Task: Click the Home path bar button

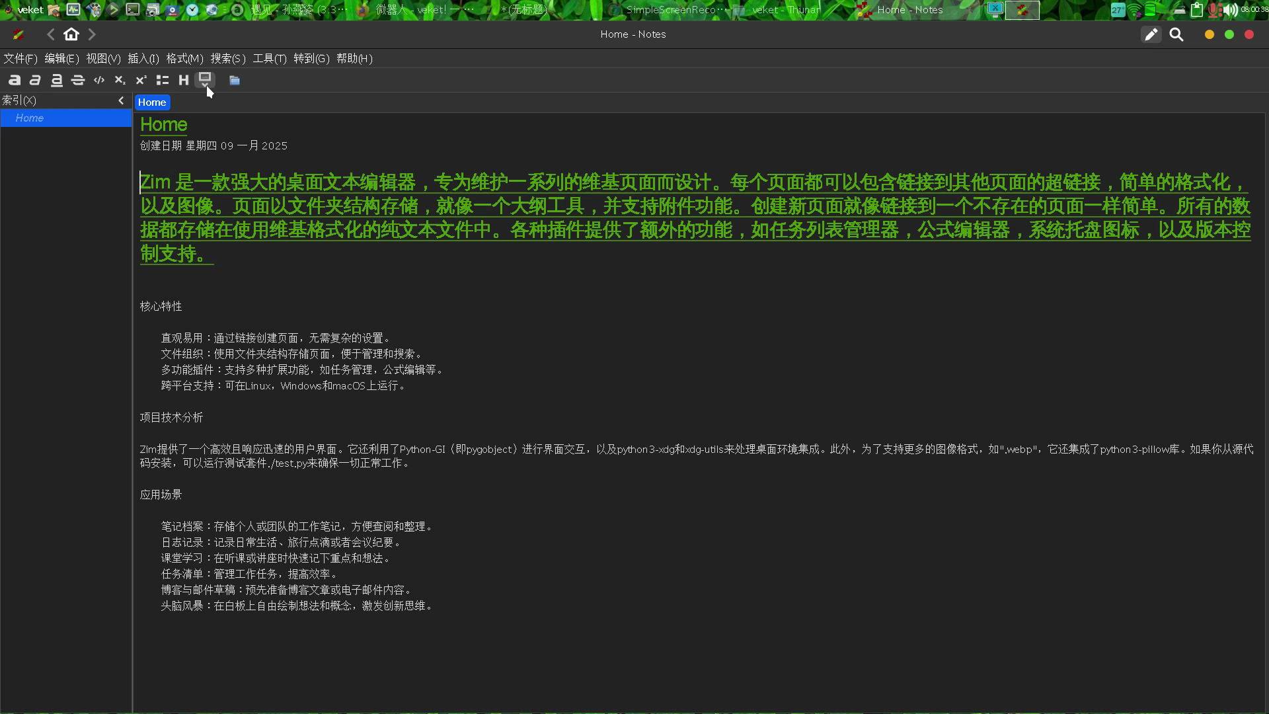Action: tap(152, 102)
